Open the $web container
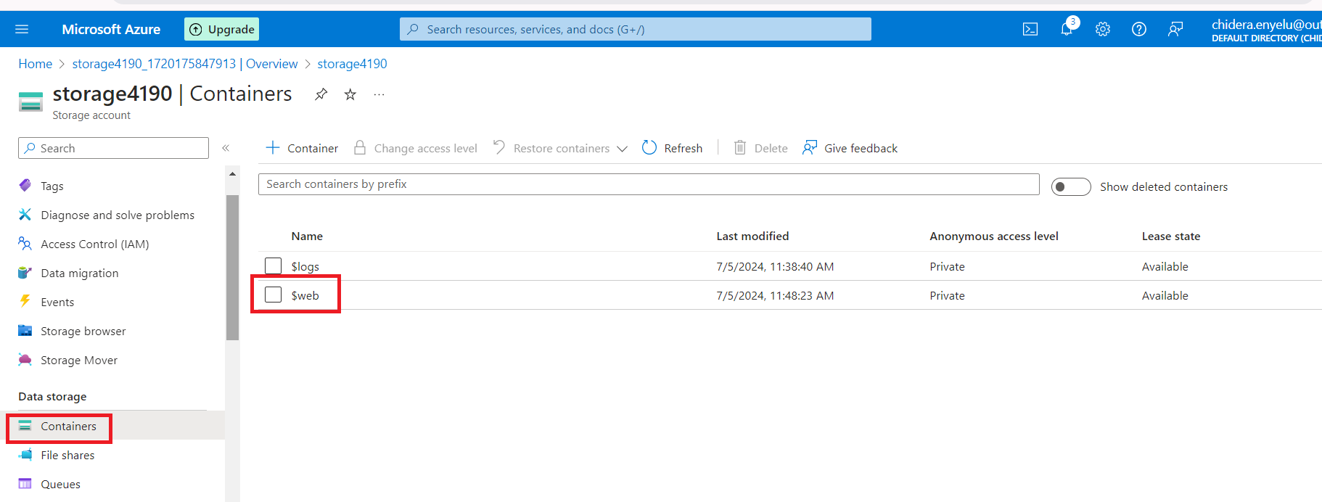1322x502 pixels. pyautogui.click(x=305, y=295)
